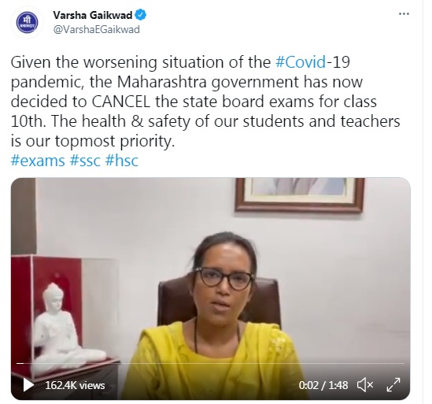Click the tweet body text to open the tweet

click(x=205, y=102)
